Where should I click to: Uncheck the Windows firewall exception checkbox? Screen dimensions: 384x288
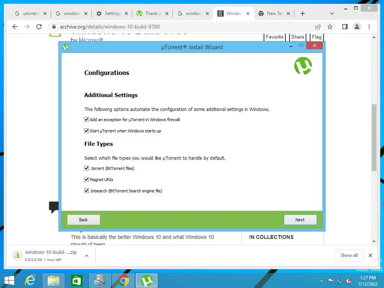[86, 120]
